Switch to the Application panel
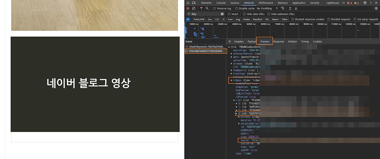 pyautogui.click(x=299, y=3)
